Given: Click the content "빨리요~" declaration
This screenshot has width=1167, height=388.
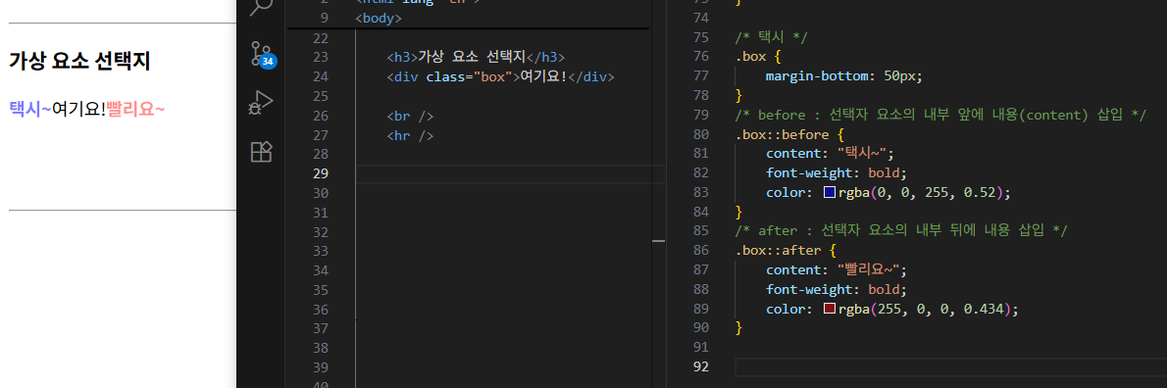Looking at the screenshot, I should pos(837,269).
